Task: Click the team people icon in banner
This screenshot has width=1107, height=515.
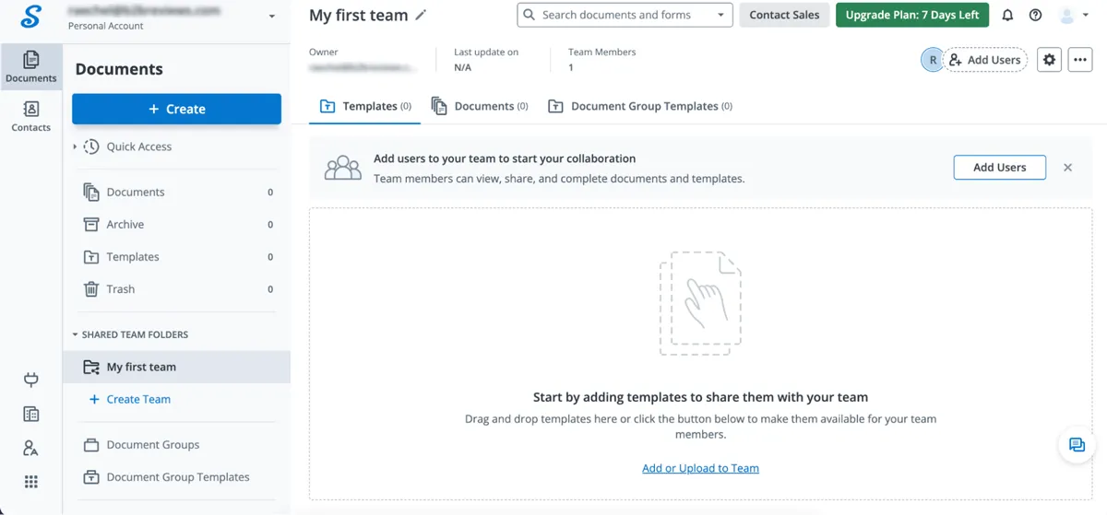Action: [x=343, y=168]
